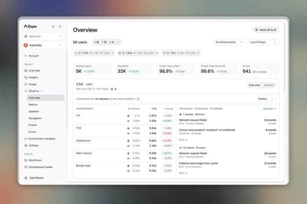Expand the releases filter dropdown

click(x=107, y=42)
